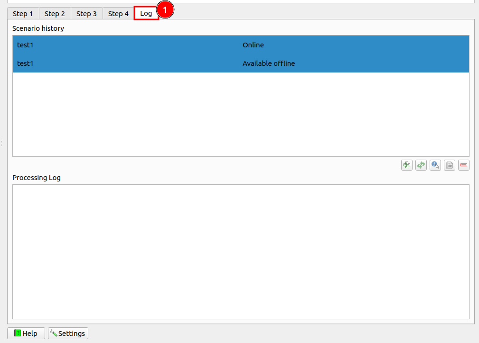Image resolution: width=479 pixels, height=343 pixels.
Task: Open the scenario report document icon
Action: 450,165
